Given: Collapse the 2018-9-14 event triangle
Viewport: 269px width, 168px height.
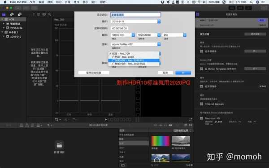Looking at the screenshot, I should [x=4, y=28].
